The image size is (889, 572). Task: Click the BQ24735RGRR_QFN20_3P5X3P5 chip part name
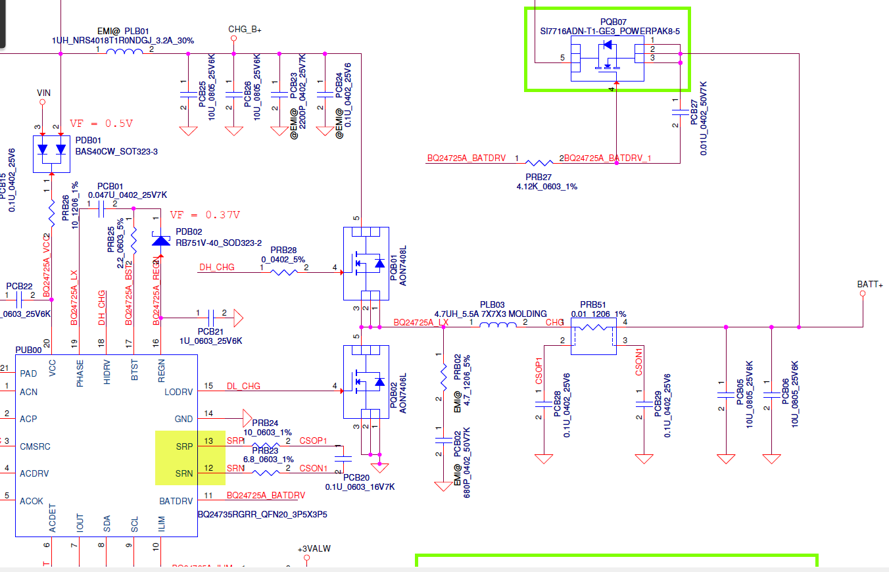[263, 514]
